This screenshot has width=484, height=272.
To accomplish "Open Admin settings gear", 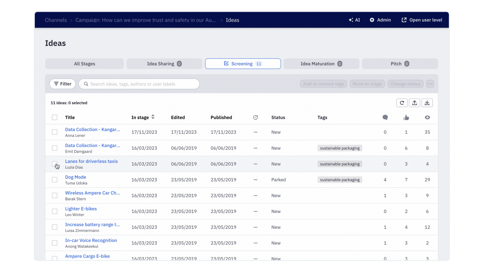I will pos(372,20).
